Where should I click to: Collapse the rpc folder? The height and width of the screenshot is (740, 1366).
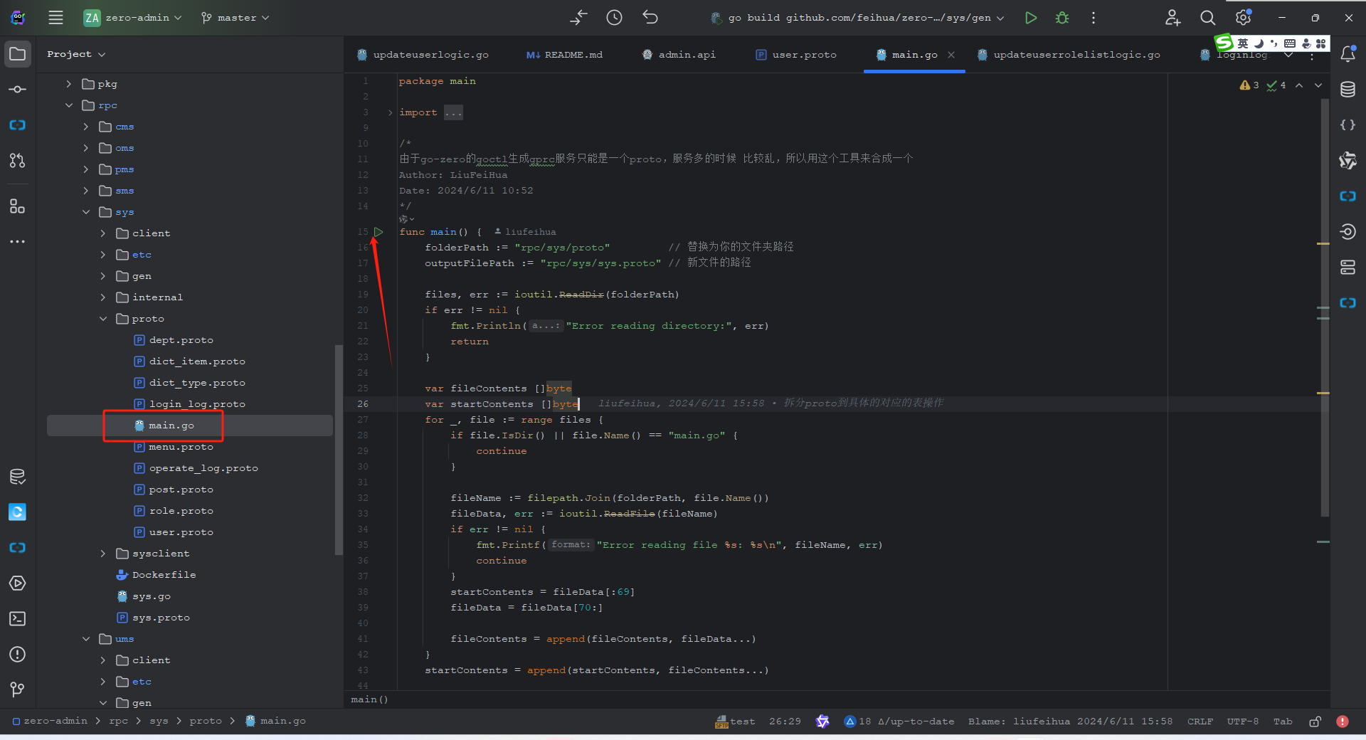pyautogui.click(x=68, y=105)
